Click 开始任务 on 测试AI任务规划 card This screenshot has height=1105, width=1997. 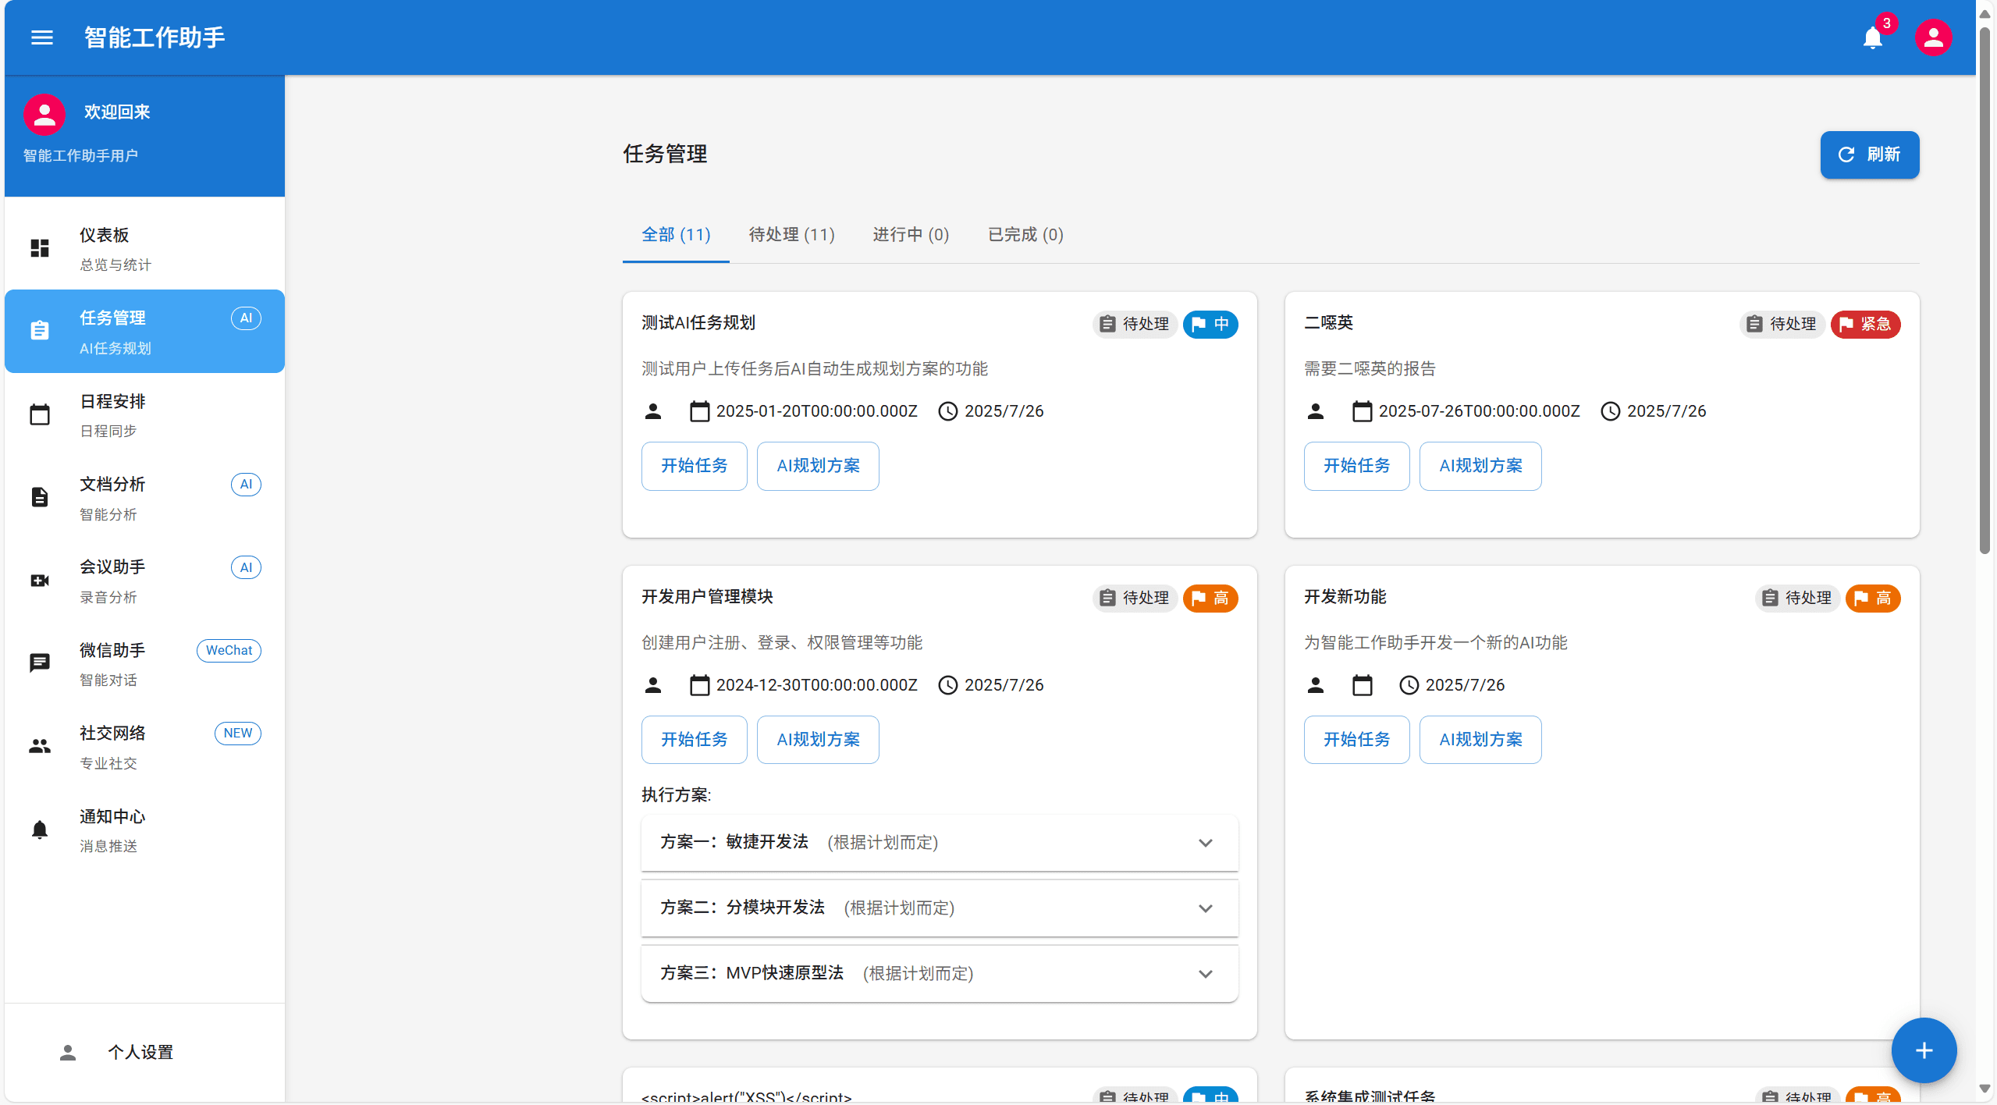click(695, 467)
